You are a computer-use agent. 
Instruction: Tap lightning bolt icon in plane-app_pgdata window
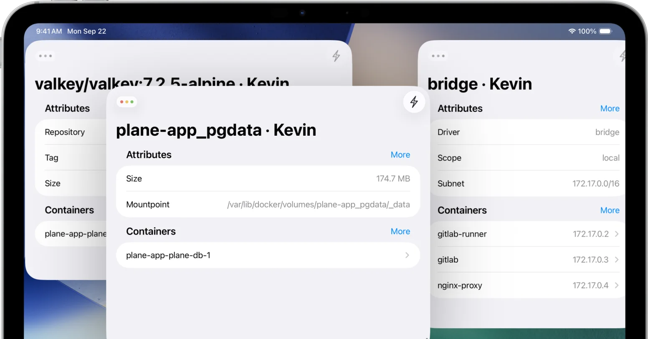coord(414,102)
